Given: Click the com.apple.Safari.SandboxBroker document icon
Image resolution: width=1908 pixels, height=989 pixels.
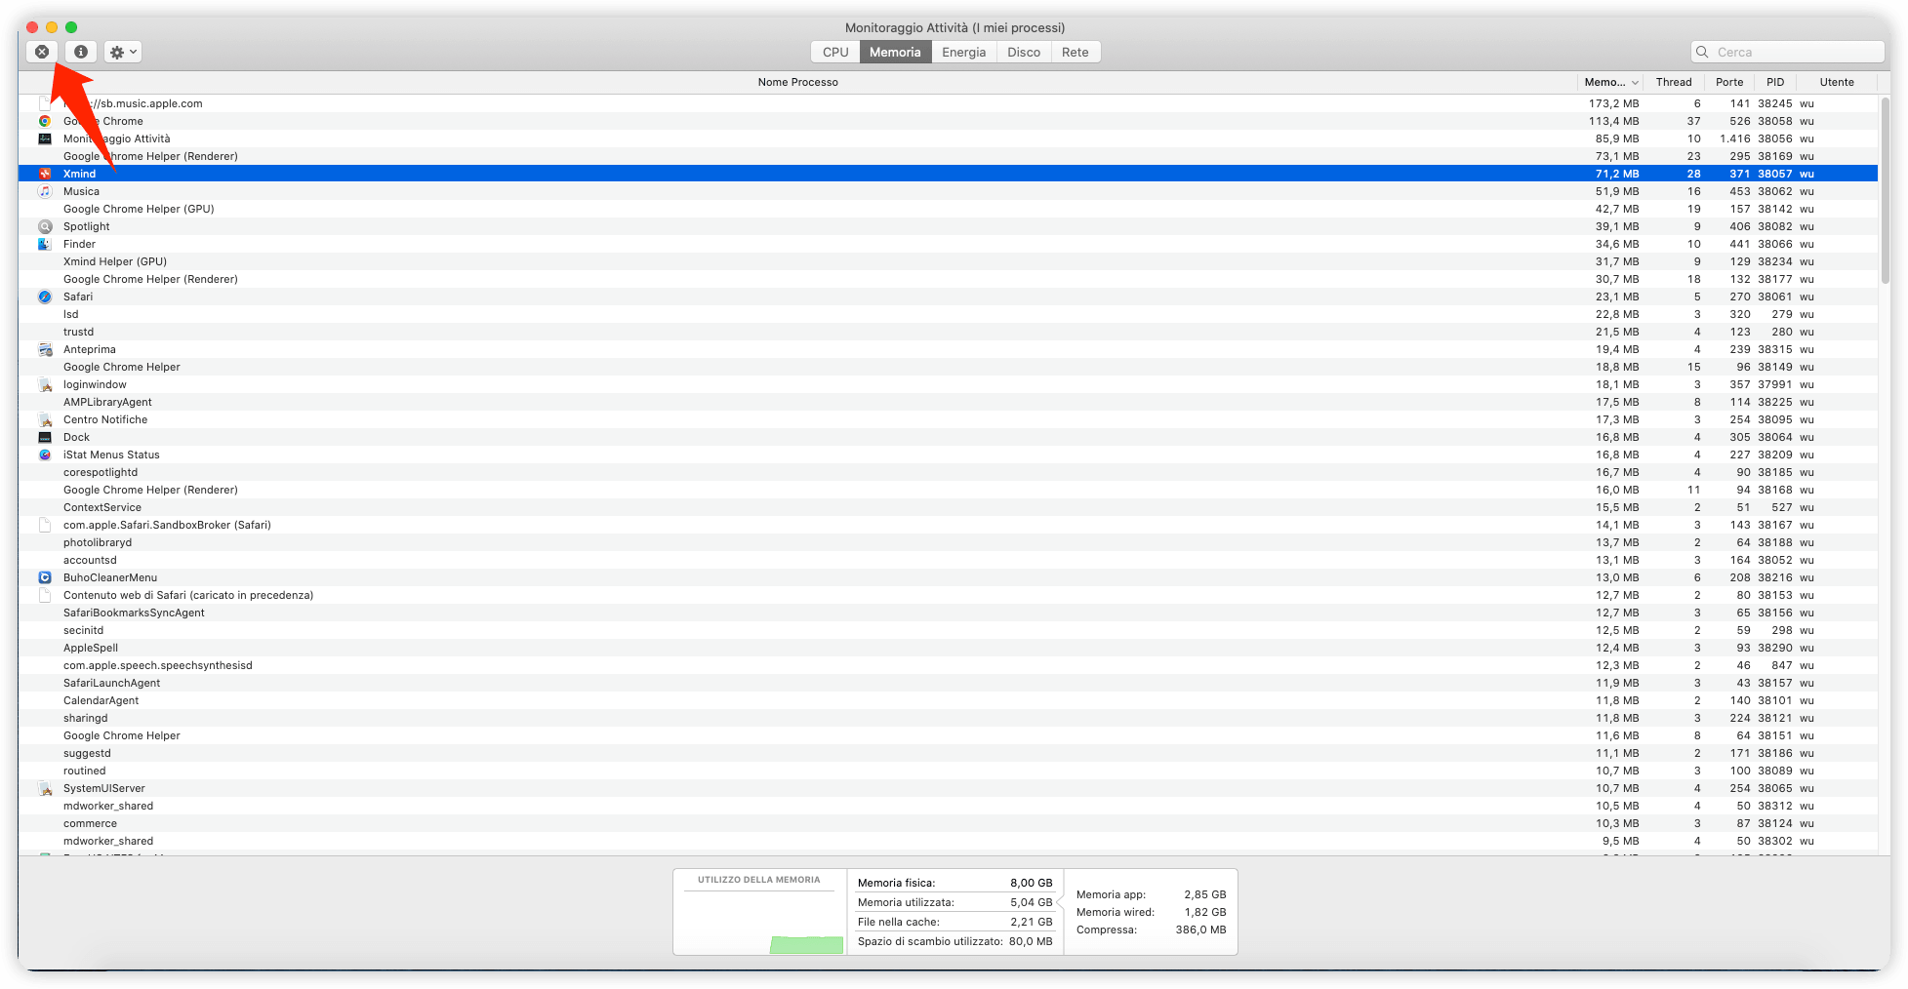Looking at the screenshot, I should (45, 525).
